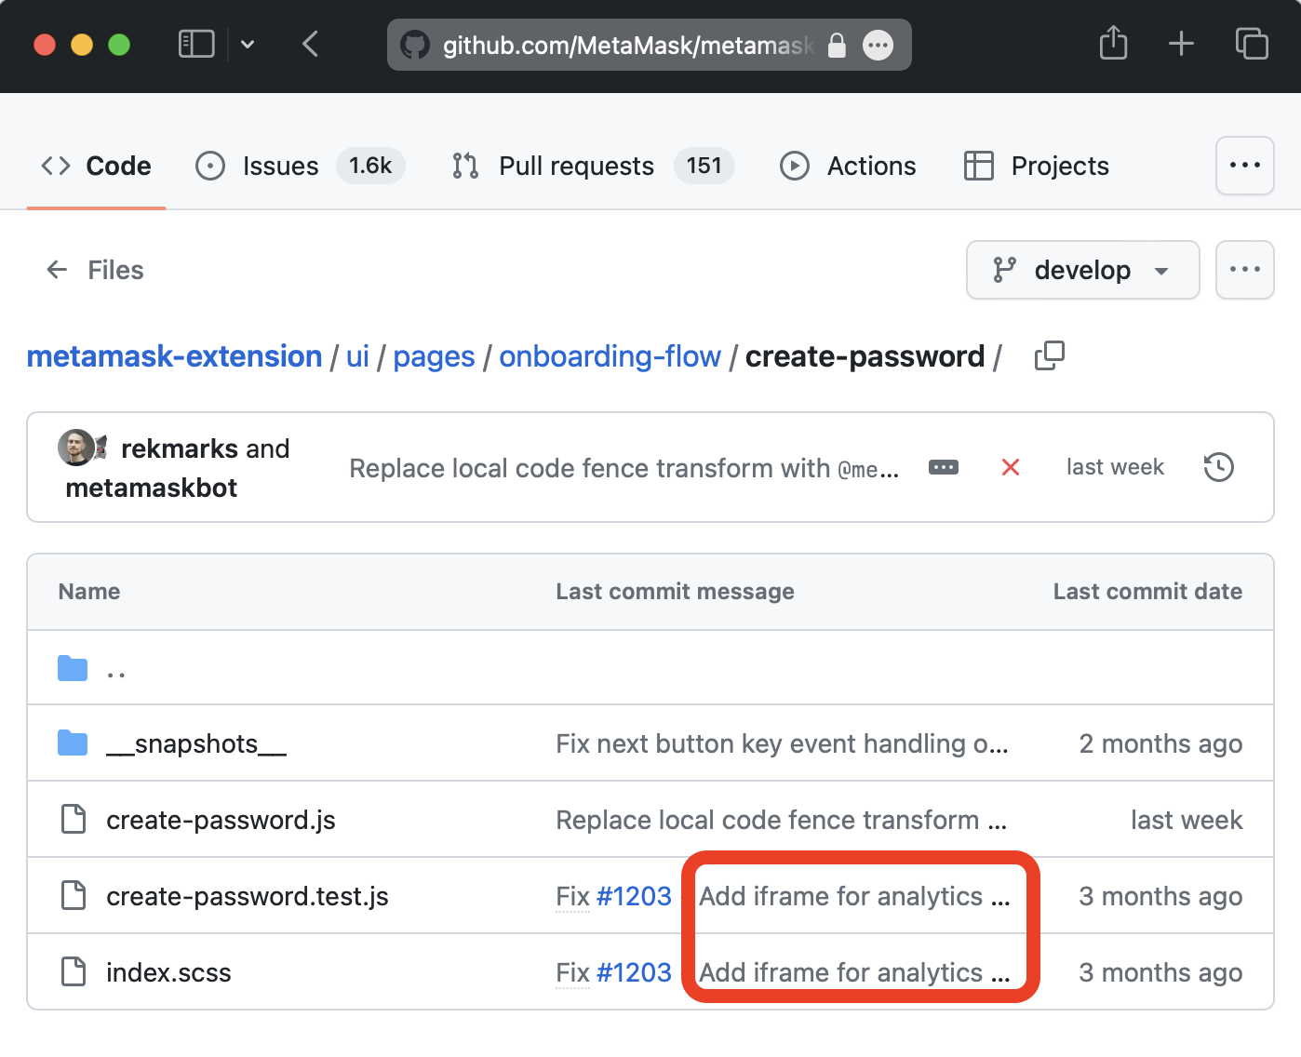Expand commit message ellipsis badge
The height and width of the screenshot is (1057, 1301).
point(944,467)
